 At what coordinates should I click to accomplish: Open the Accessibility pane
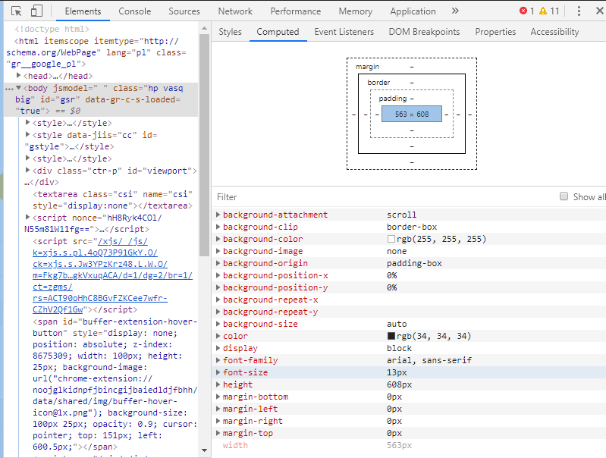pyautogui.click(x=554, y=32)
